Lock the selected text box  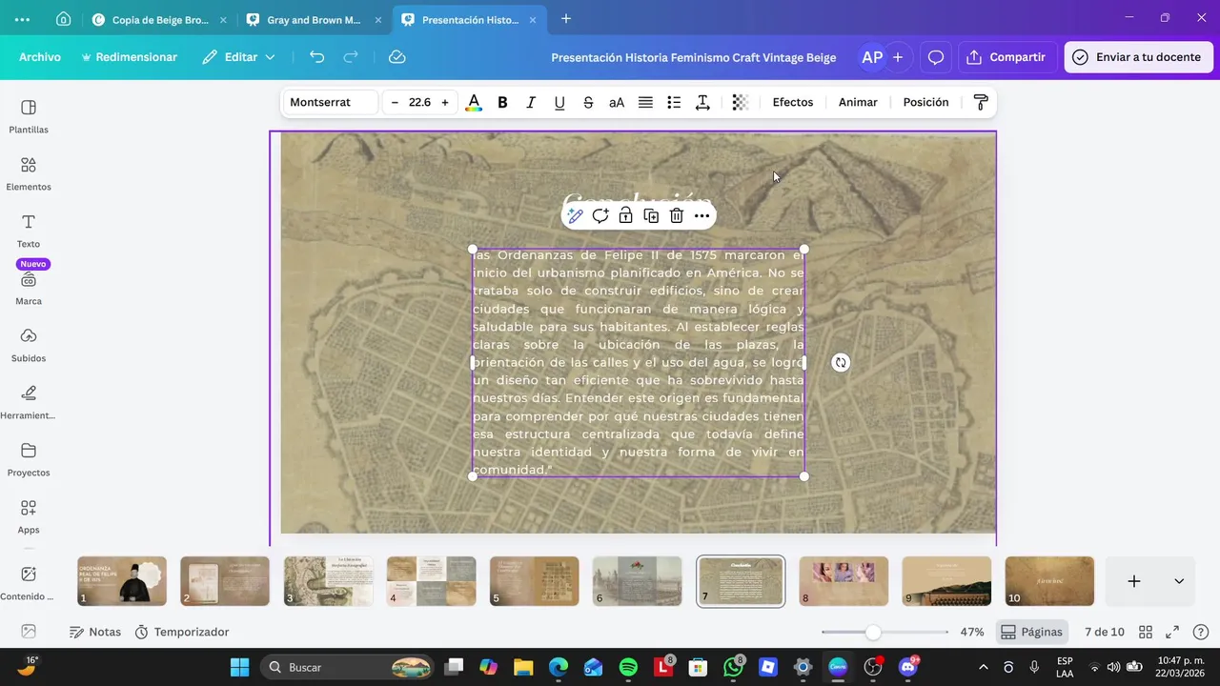(625, 216)
